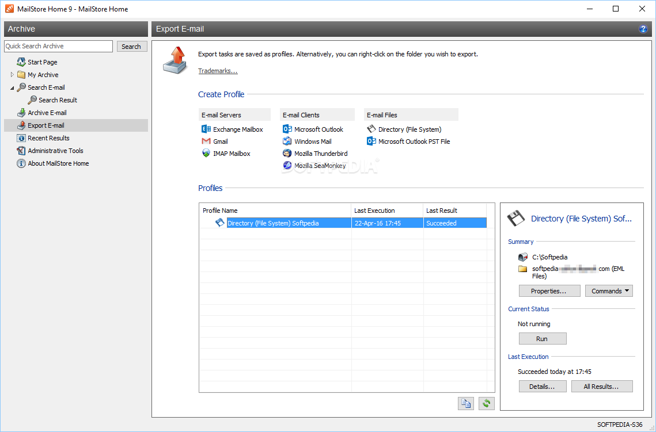The height and width of the screenshot is (432, 656).
Task: Expand the My Archive tree node
Action: pos(12,75)
